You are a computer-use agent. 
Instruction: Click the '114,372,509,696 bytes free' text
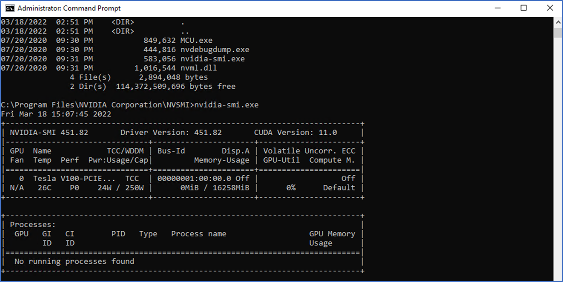(176, 87)
